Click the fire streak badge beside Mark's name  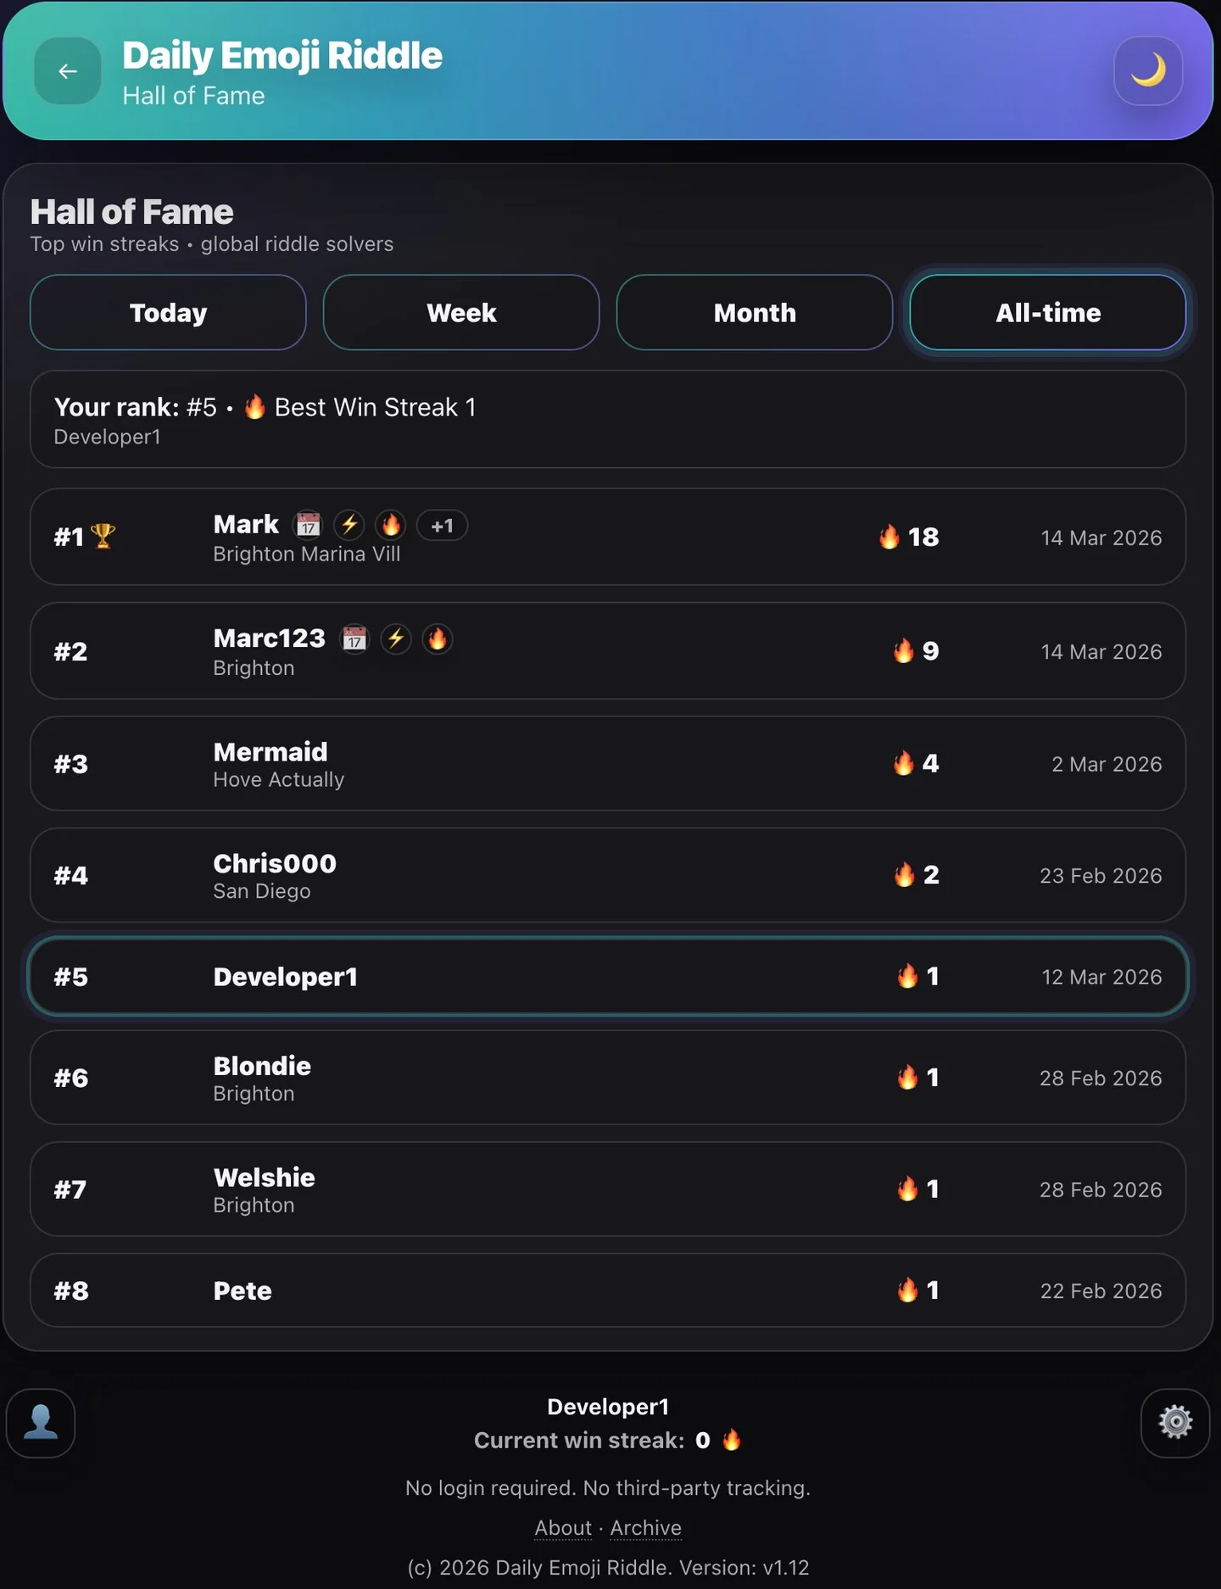[391, 526]
